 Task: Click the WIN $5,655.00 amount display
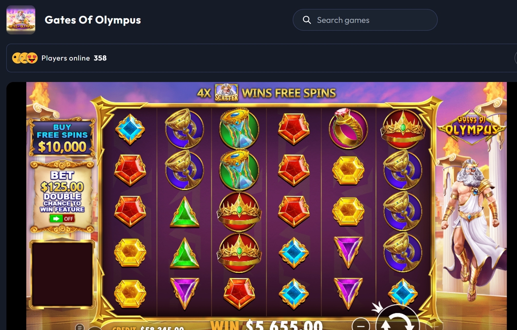(267, 325)
